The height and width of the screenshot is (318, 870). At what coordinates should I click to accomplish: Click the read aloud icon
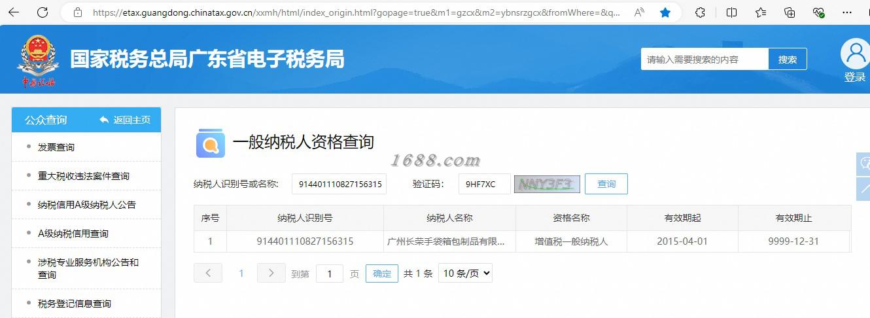[639, 12]
